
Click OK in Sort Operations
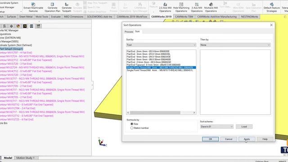[210, 139]
